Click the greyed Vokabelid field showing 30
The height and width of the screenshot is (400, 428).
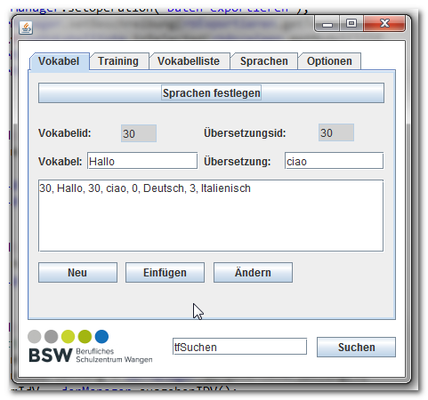(x=139, y=133)
